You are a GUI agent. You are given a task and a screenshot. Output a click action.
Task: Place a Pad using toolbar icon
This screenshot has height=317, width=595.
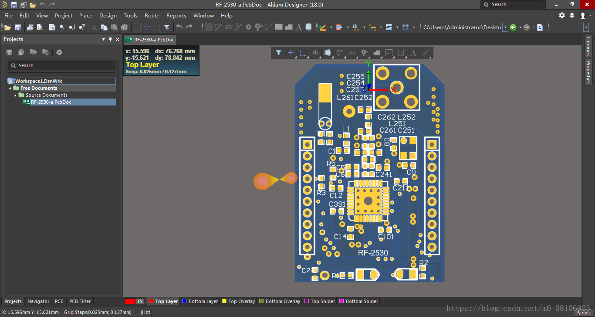[x=249, y=27]
